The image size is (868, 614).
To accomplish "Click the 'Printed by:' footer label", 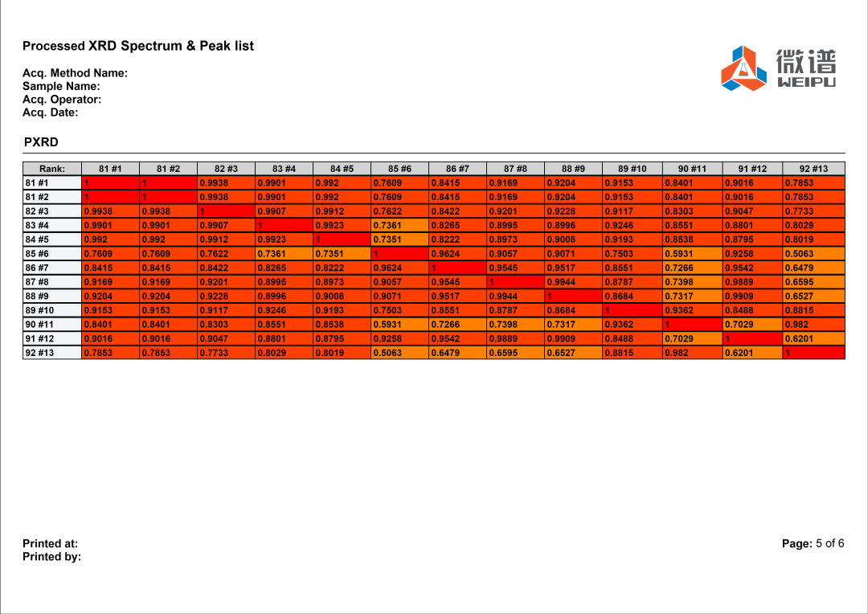I will tap(52, 557).
